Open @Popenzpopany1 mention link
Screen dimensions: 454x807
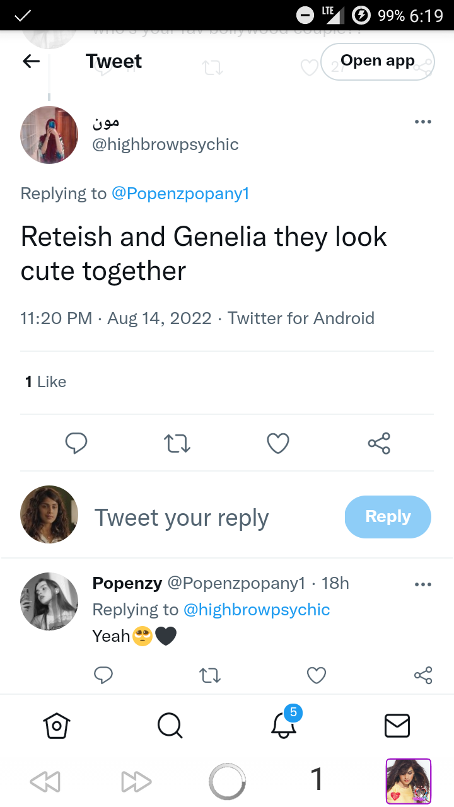(180, 194)
